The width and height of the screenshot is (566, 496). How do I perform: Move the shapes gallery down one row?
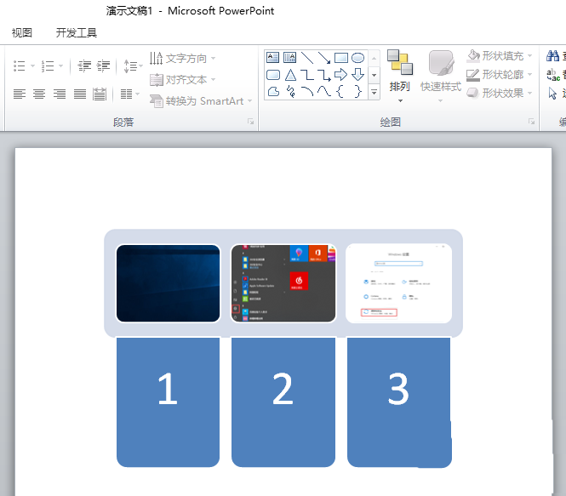pos(374,75)
